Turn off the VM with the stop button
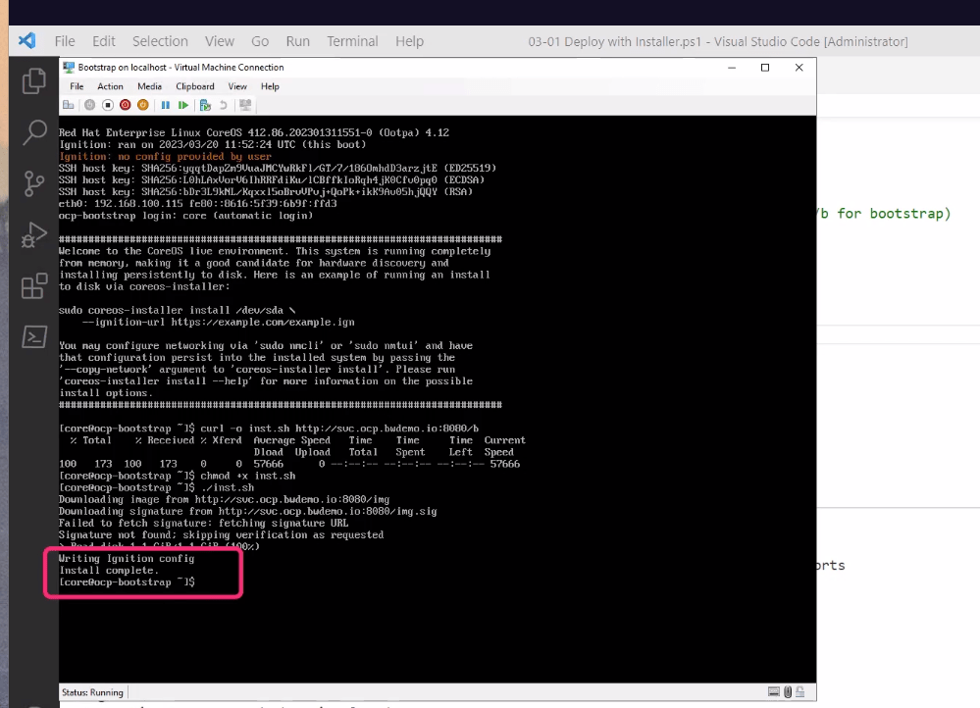This screenshot has width=980, height=708. (x=108, y=105)
